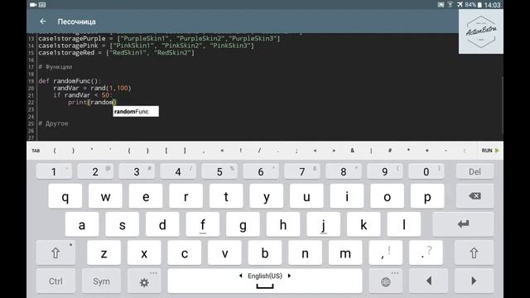This screenshot has width=530, height=298.
Task: Insert a closing square bracket symbol
Action: 185,151
